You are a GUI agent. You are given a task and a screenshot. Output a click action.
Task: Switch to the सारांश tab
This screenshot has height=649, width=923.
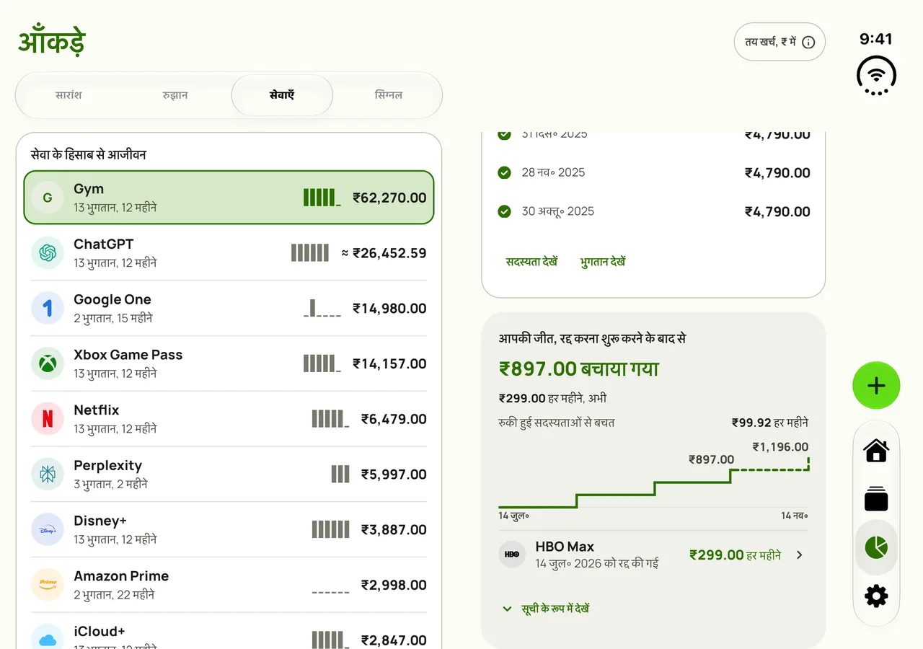point(69,95)
